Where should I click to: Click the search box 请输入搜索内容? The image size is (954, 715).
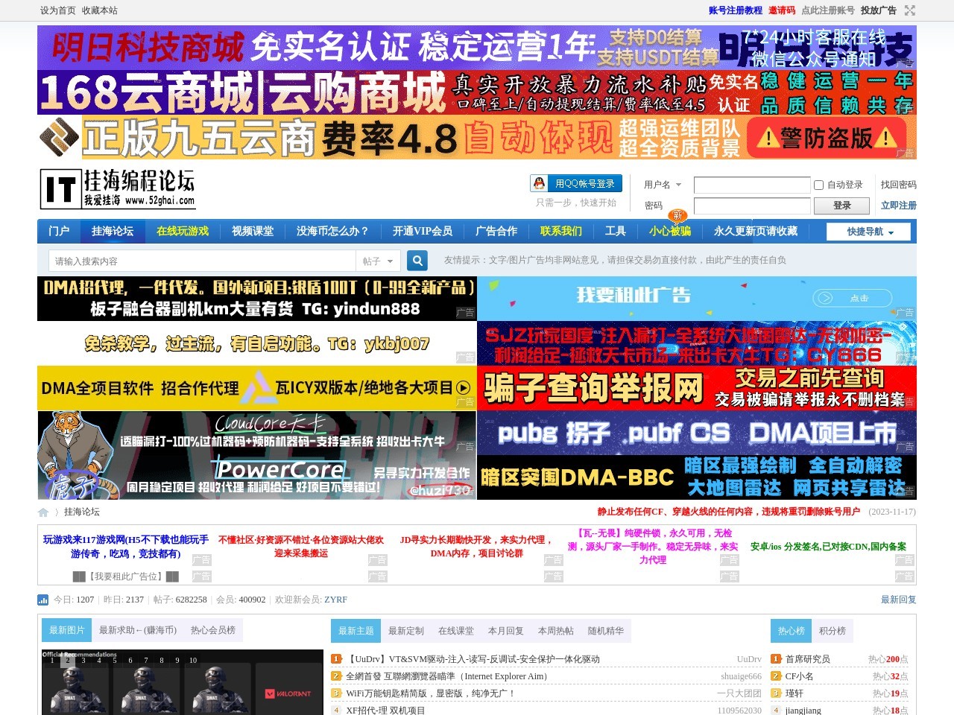pos(203,261)
